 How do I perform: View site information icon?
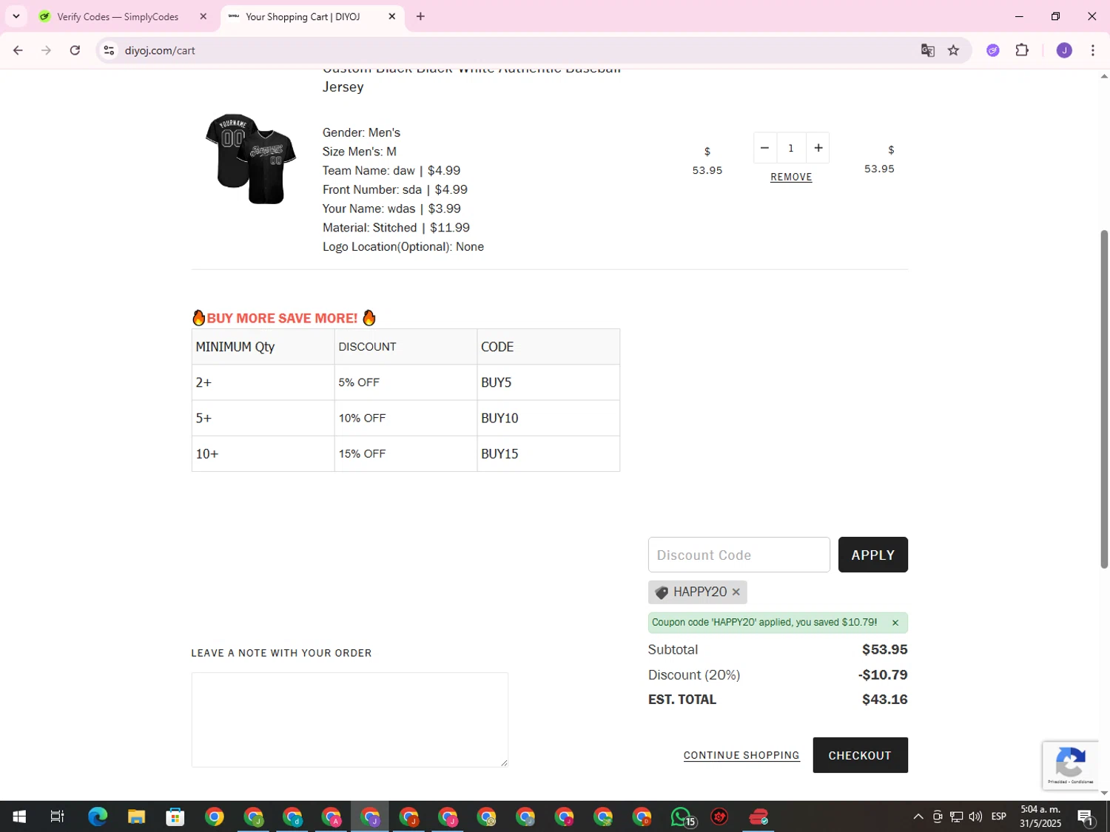click(109, 50)
